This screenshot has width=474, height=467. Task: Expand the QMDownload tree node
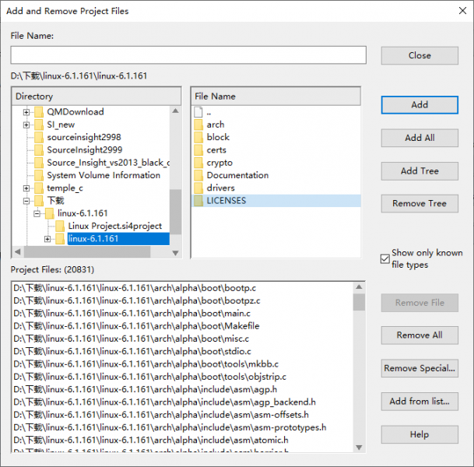[26, 112]
